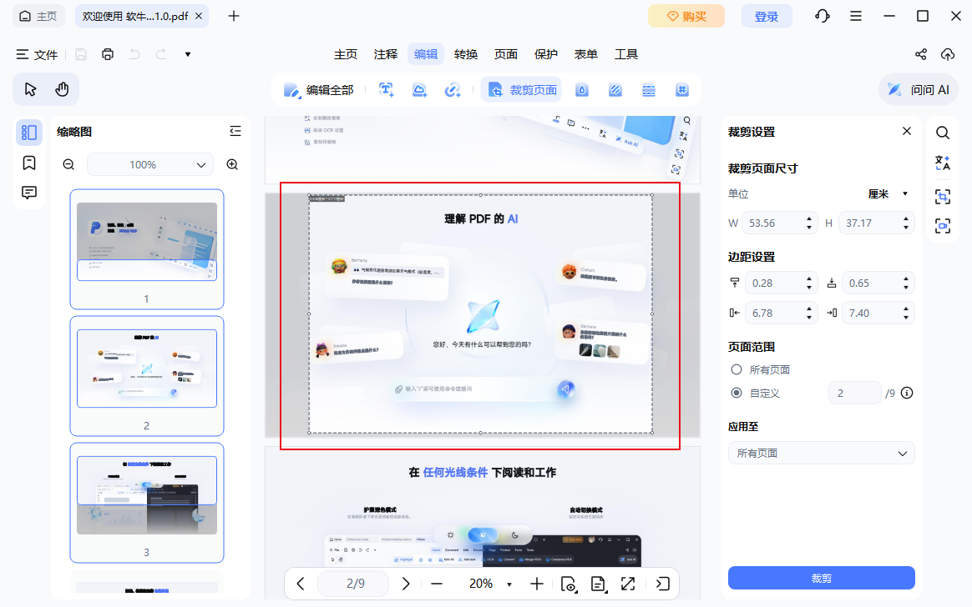Image resolution: width=972 pixels, height=607 pixels.
Task: Open the bookmarks sidebar panel
Action: click(29, 163)
